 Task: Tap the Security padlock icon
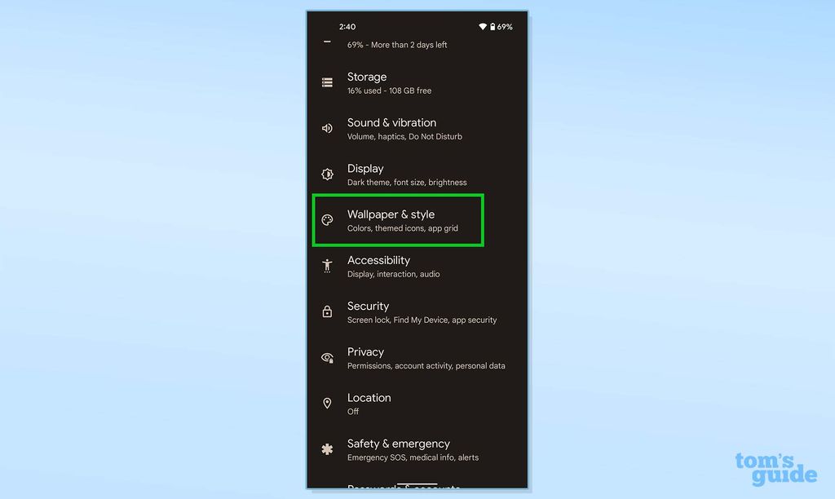[x=327, y=311]
